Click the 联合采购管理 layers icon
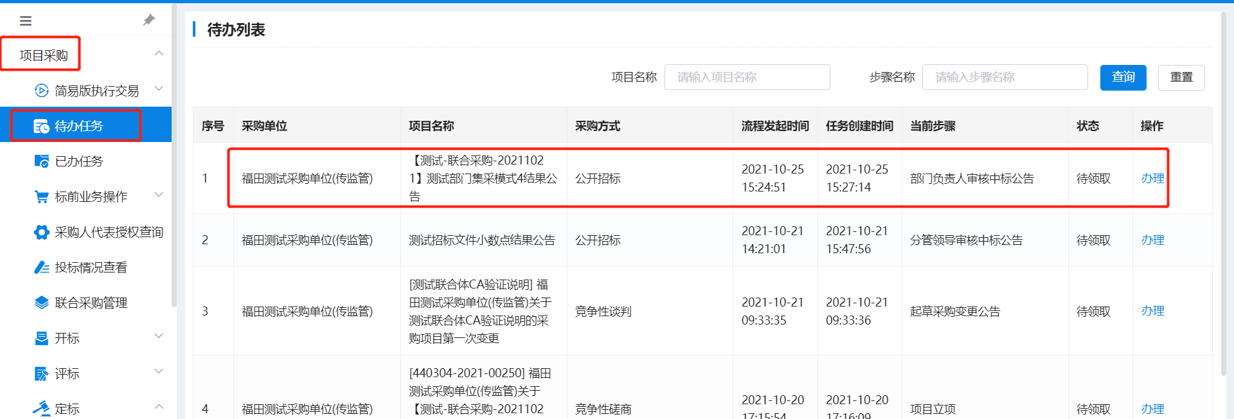This screenshot has width=1234, height=419. (42, 303)
